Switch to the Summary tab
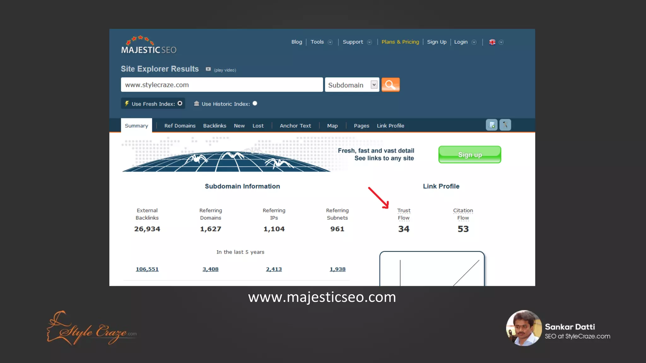The width and height of the screenshot is (646, 363). [136, 126]
